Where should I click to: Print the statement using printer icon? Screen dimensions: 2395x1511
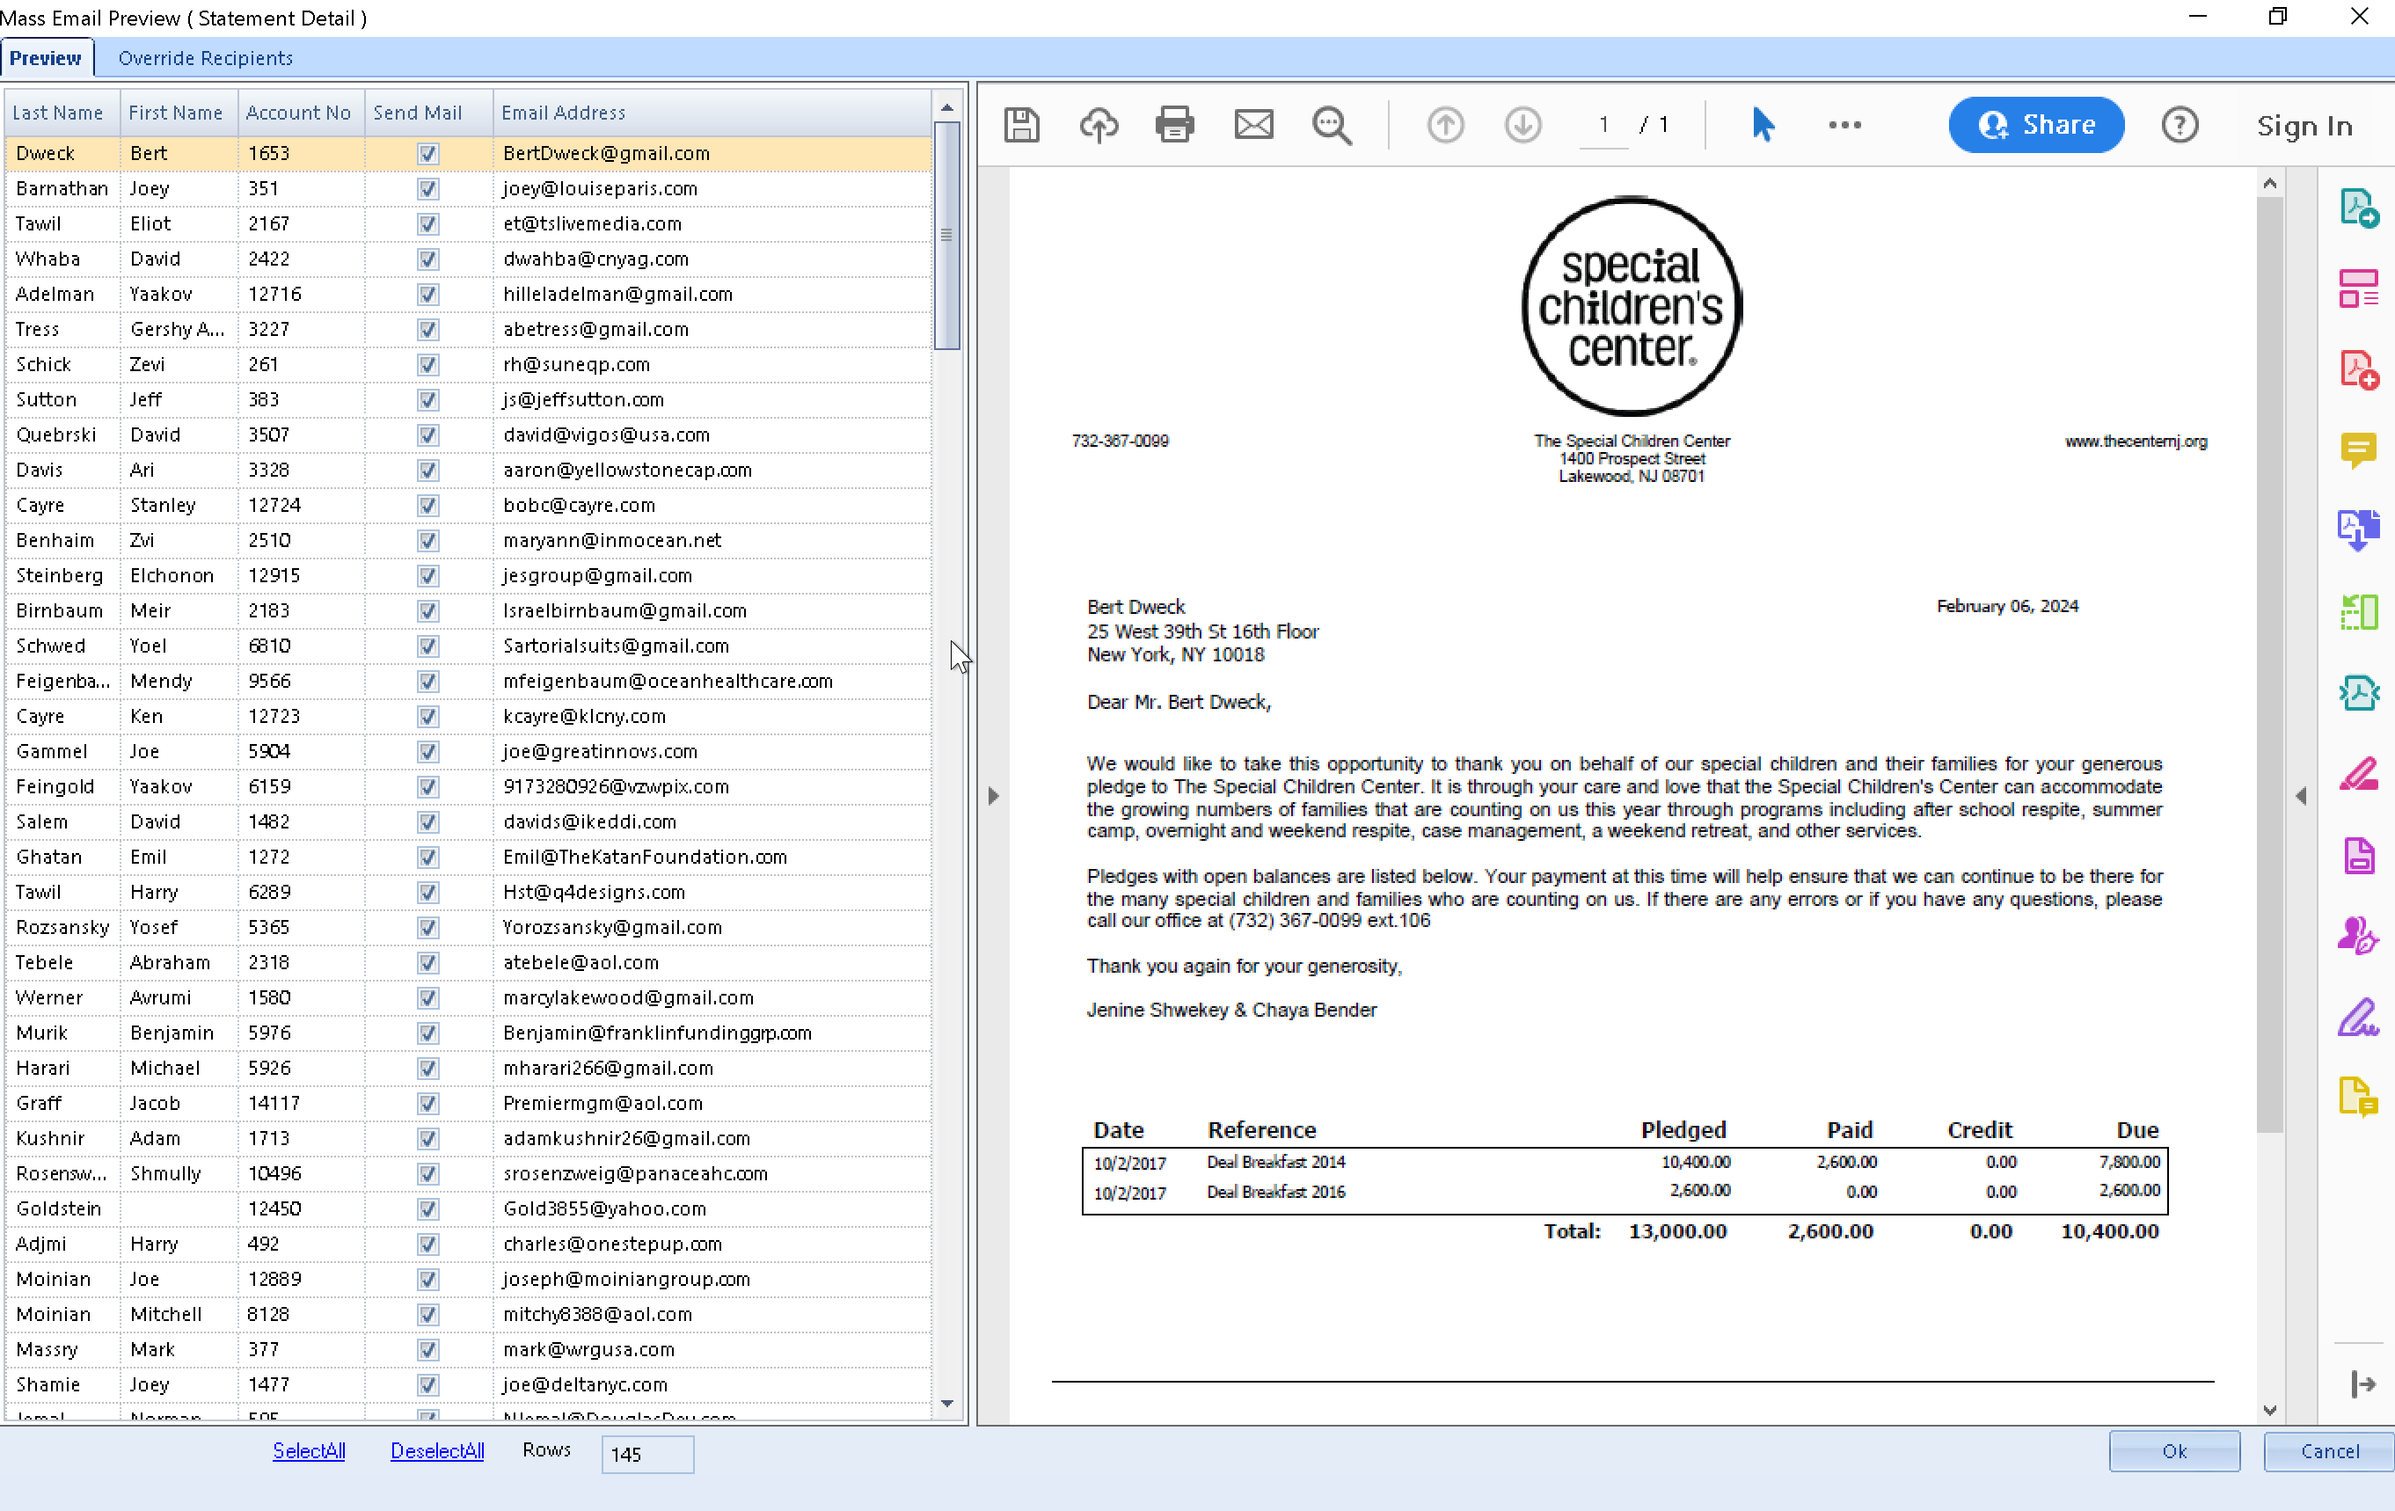[1174, 126]
